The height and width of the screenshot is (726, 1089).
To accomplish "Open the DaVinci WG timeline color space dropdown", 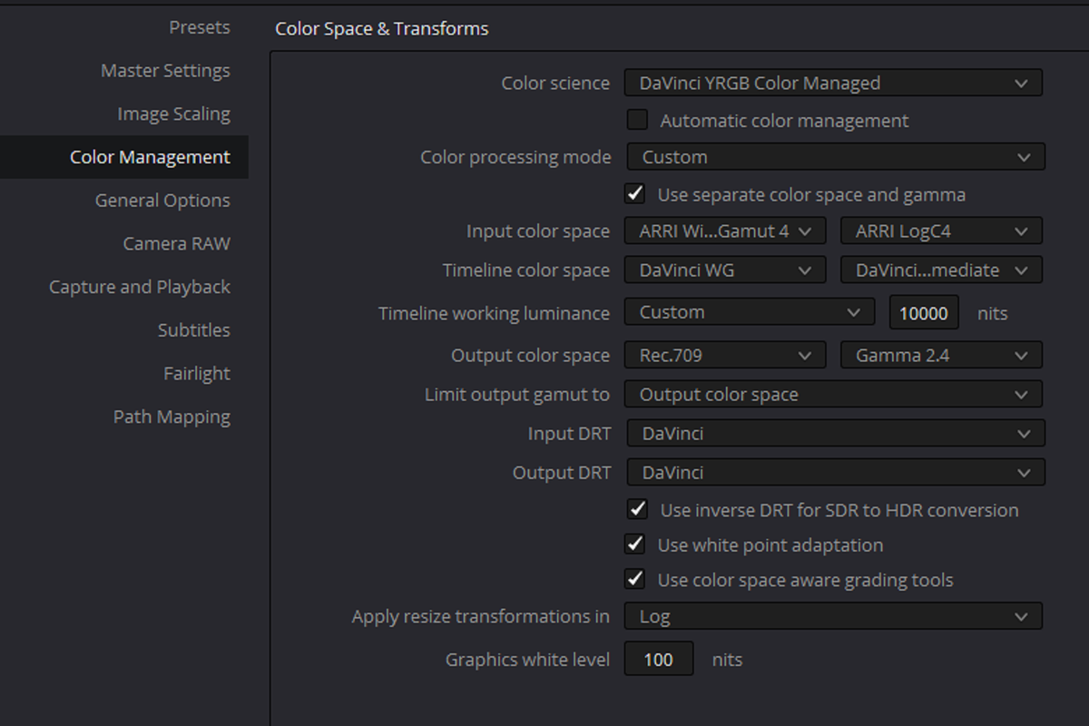I will [x=725, y=270].
